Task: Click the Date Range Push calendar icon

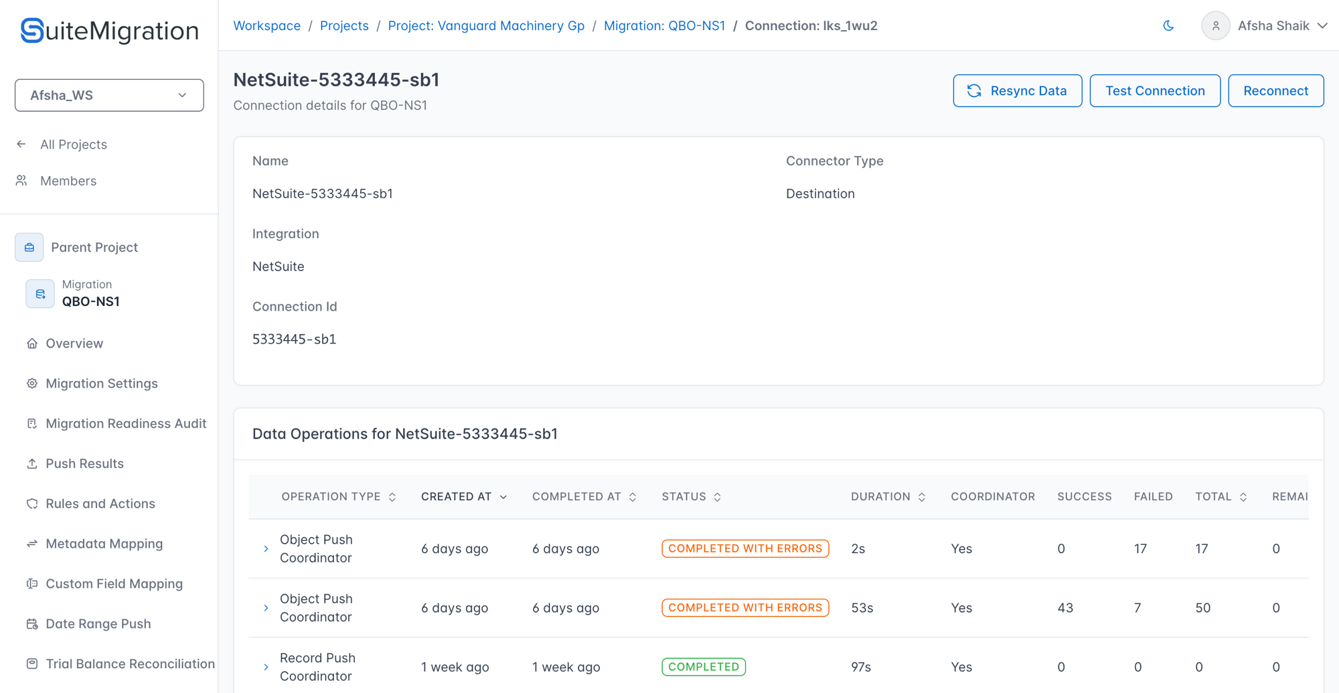Action: coord(32,624)
